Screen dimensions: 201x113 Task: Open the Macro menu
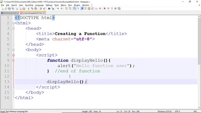pyautogui.click(x=63, y=5)
